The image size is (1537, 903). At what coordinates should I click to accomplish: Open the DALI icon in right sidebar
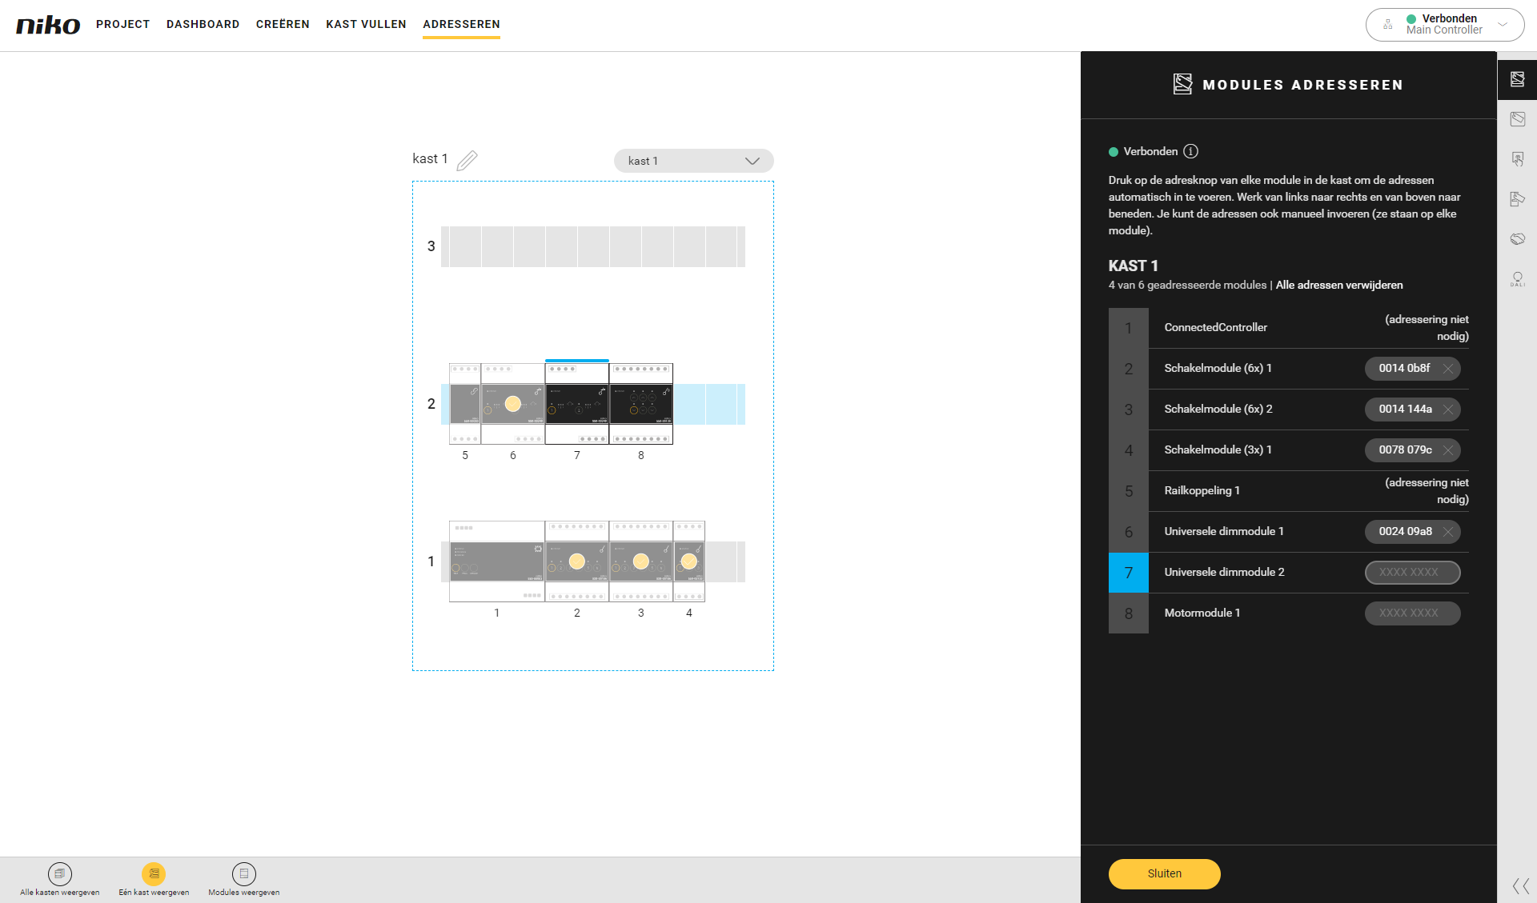[x=1517, y=279]
